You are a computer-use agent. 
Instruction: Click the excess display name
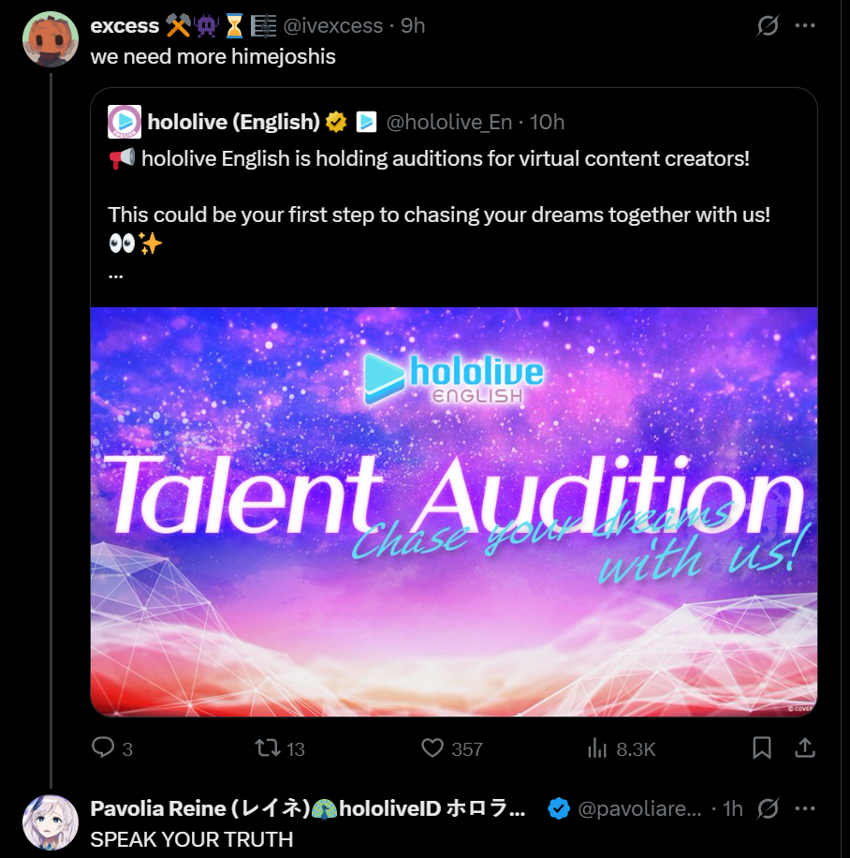[x=125, y=26]
